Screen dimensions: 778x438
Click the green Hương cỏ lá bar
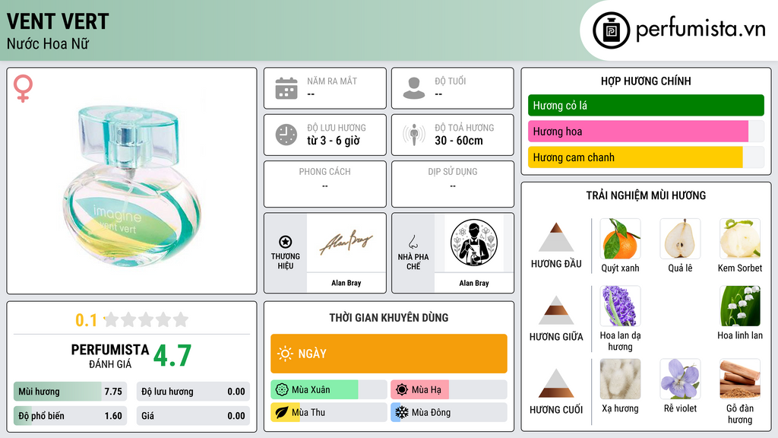[x=646, y=105]
